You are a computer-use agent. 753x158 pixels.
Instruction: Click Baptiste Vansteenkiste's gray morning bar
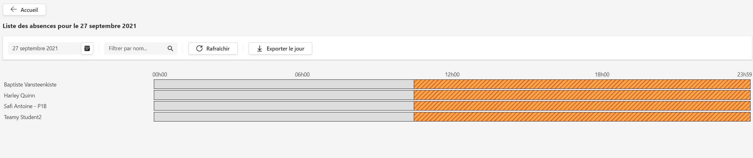pos(284,84)
